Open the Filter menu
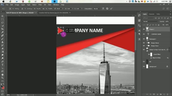 tap(40, 5)
